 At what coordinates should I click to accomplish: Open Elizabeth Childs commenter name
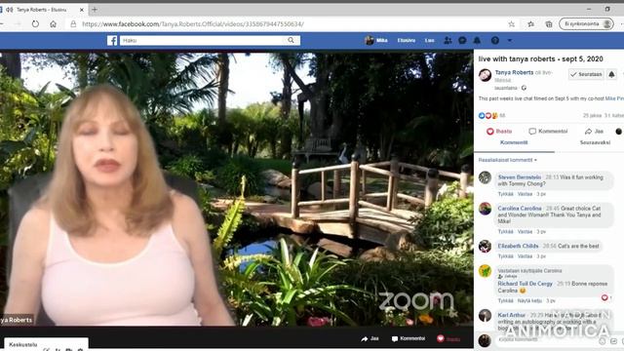point(518,246)
